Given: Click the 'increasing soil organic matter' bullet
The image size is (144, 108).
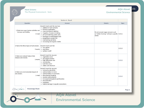Looking at the screenshot, I should point(52,42).
